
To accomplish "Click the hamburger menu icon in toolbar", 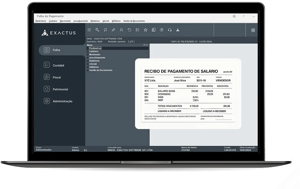I will [89, 30].
